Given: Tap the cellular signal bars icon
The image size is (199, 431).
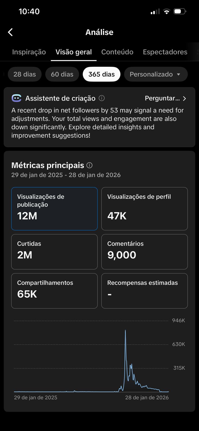Looking at the screenshot, I should [155, 12].
